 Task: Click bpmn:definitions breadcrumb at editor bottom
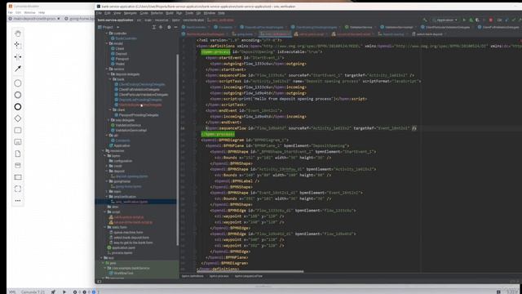(192, 276)
